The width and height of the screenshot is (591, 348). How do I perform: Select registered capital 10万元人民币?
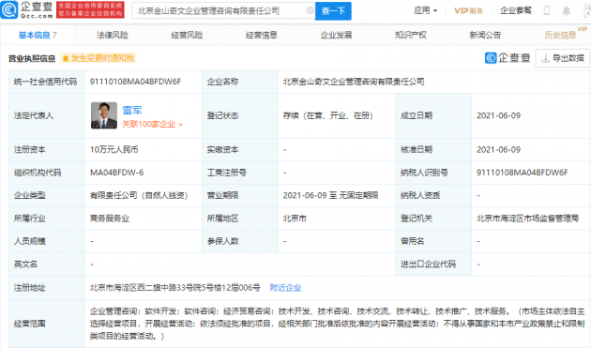point(114,150)
